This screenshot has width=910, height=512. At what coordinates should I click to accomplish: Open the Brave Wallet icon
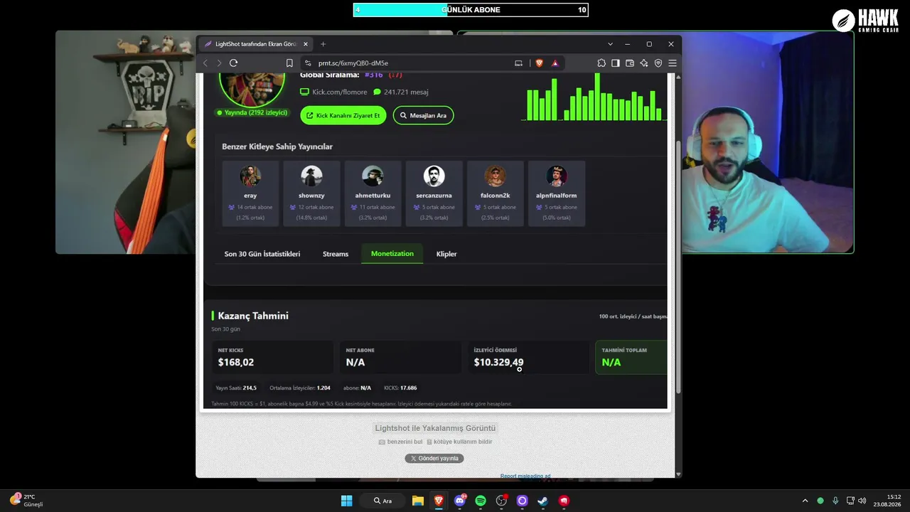[x=630, y=63]
